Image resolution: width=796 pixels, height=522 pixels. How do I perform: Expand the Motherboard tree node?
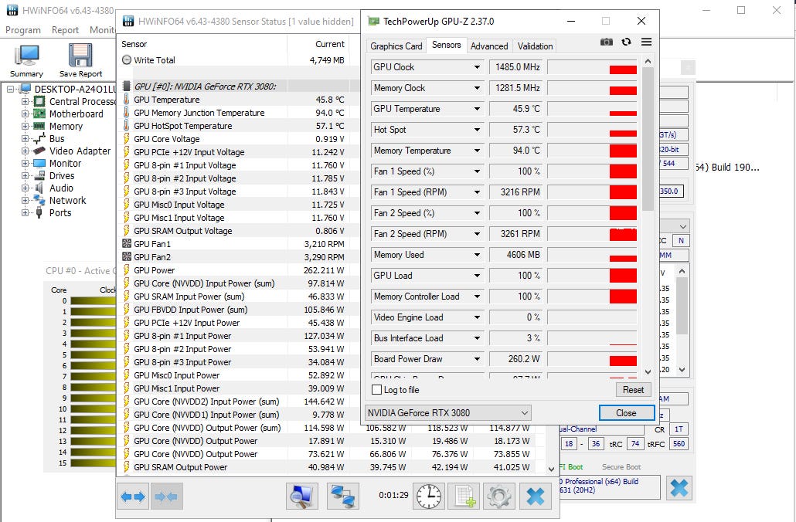coord(25,114)
